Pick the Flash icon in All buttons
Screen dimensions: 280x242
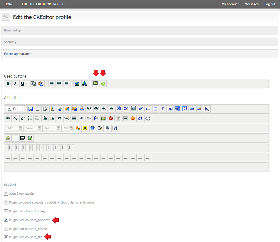pos(111,119)
